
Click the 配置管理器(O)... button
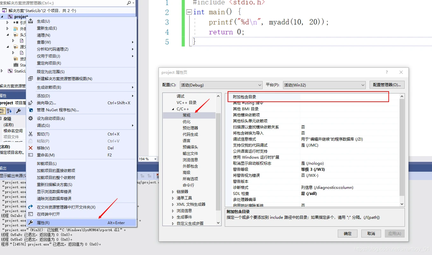[387, 85]
